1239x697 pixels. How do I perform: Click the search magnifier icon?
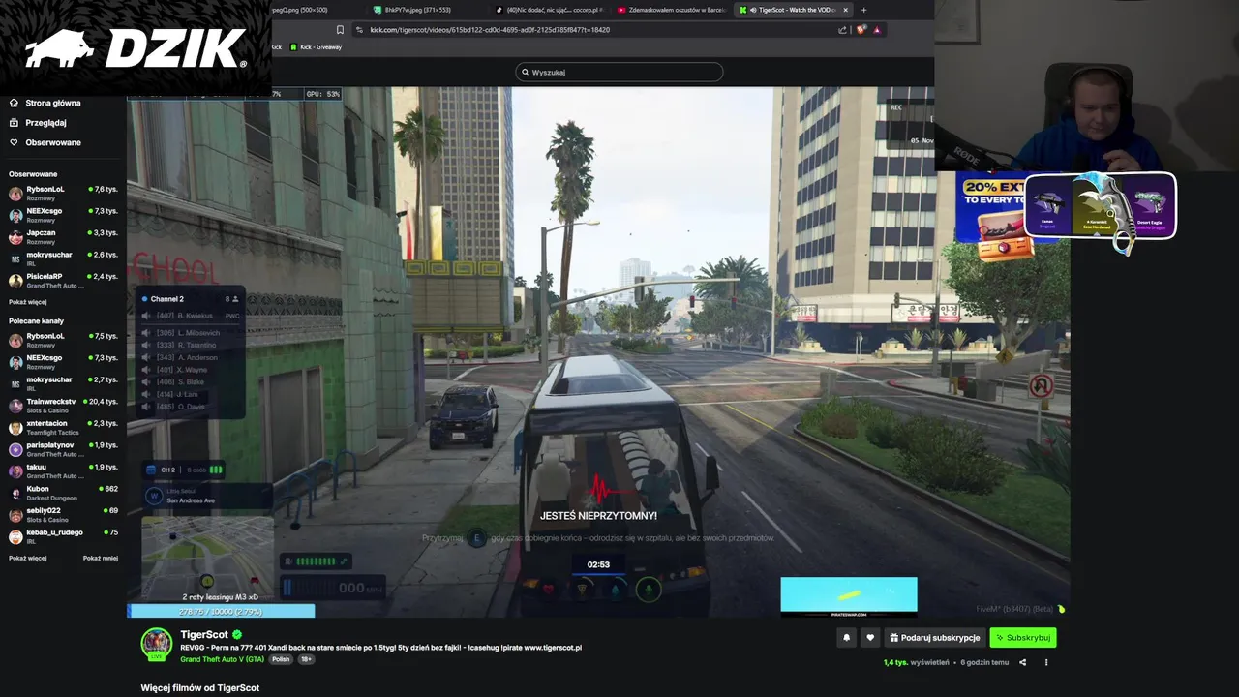[x=526, y=72]
